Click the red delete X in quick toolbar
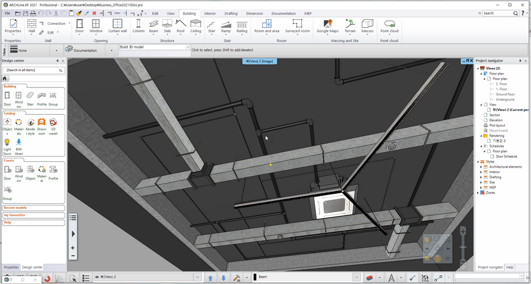The image size is (531, 284). coord(94,13)
